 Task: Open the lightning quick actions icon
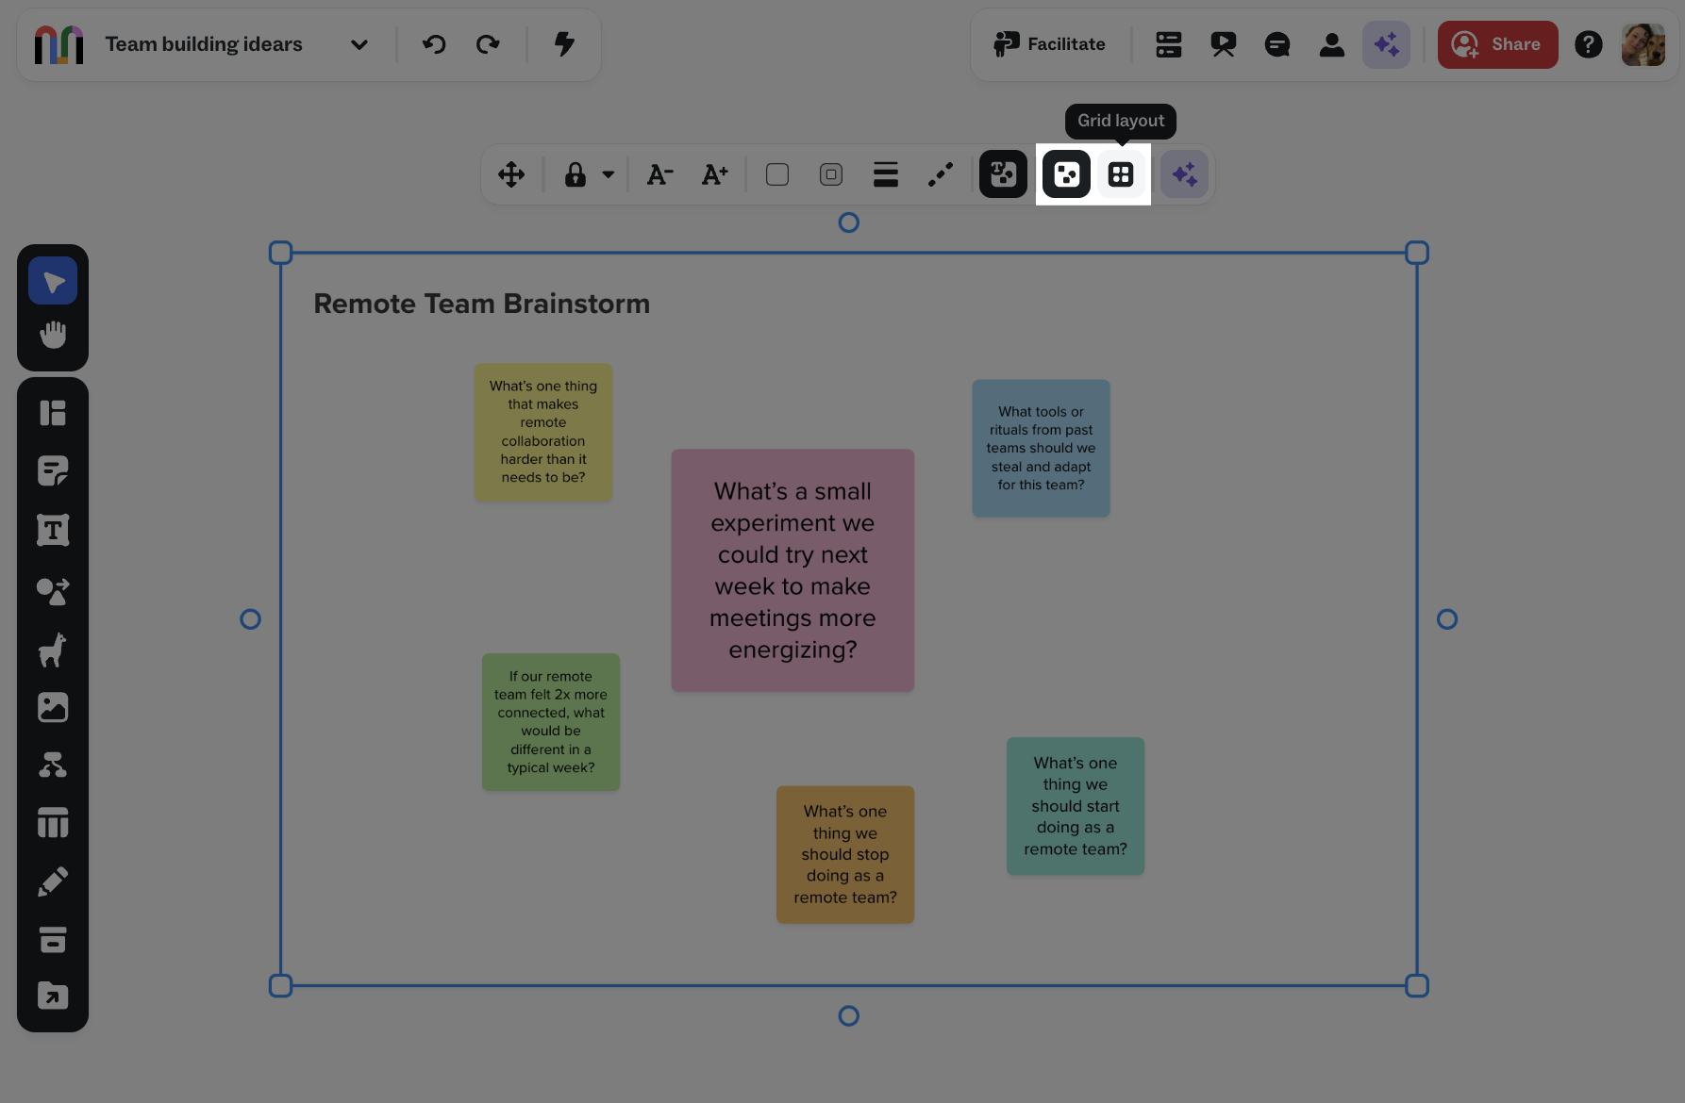click(564, 44)
